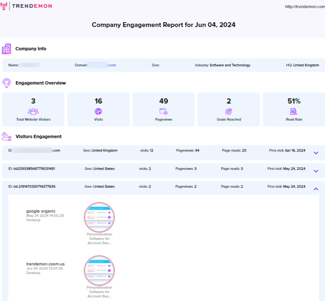Select the google organic visit entry
Viewport: 325px width, 301px height.
(41, 211)
